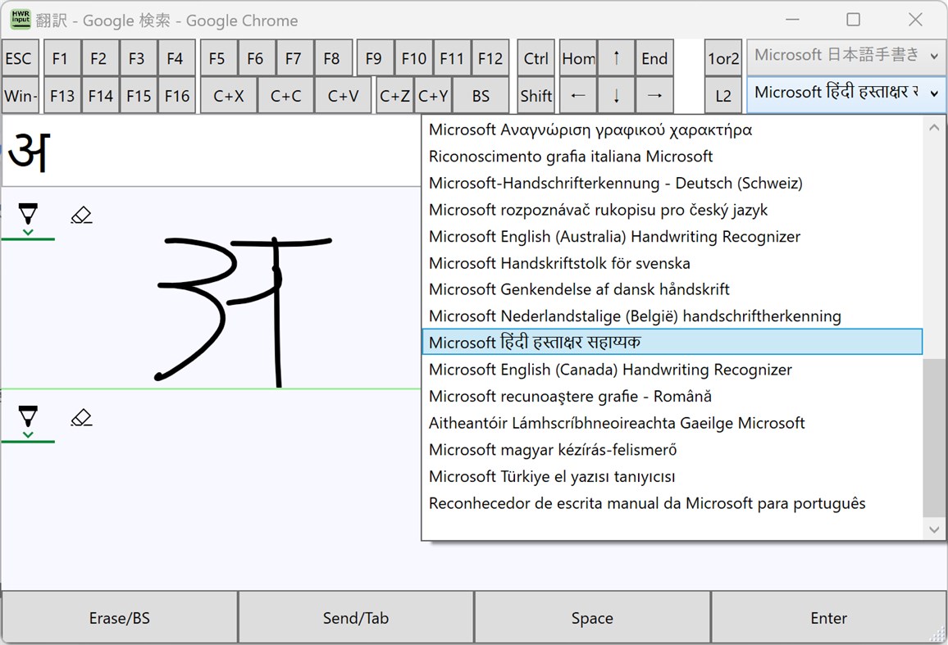Click the Send/Tab button
The image size is (948, 645).
click(x=356, y=618)
